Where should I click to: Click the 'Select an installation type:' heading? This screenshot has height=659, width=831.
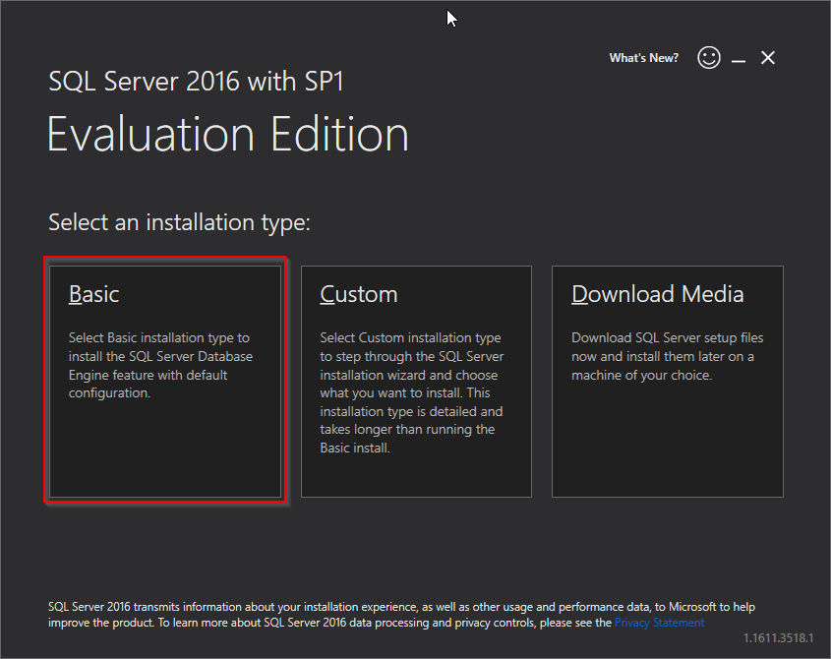click(179, 222)
